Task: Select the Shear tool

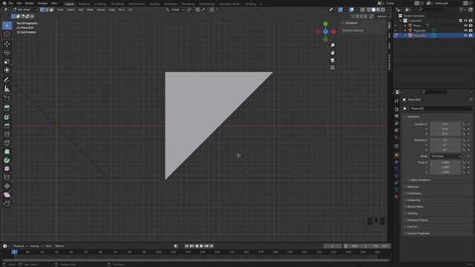Action: click(x=7, y=195)
